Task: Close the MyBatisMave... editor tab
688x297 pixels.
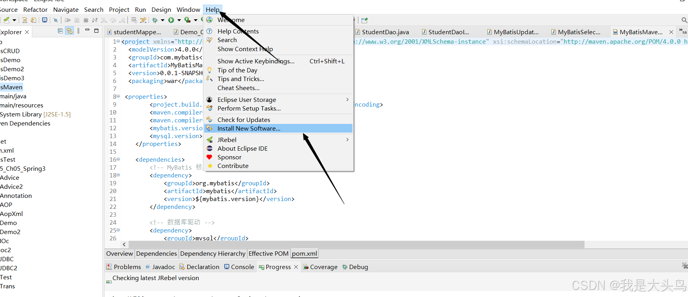Action: (671, 32)
